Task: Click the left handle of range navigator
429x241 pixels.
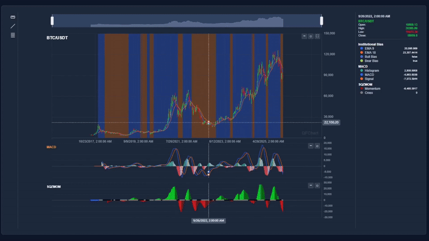Action: 52,21
